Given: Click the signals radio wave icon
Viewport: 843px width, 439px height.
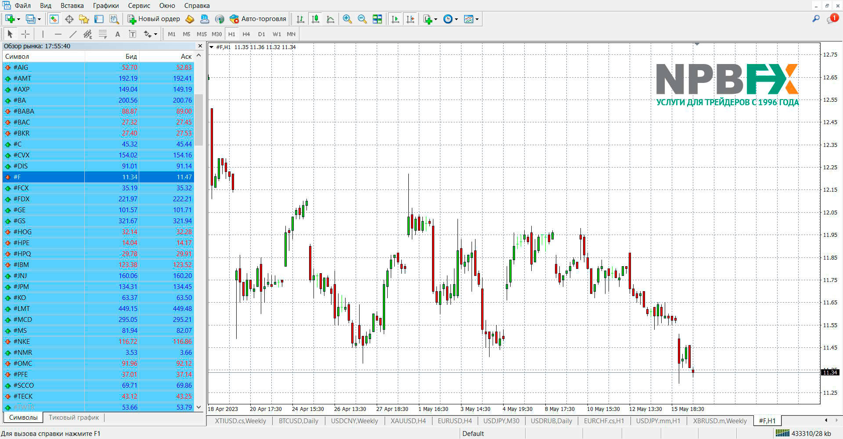Looking at the screenshot, I should (220, 19).
